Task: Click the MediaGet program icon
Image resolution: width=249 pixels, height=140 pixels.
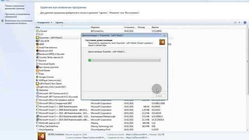Action: click(37, 90)
